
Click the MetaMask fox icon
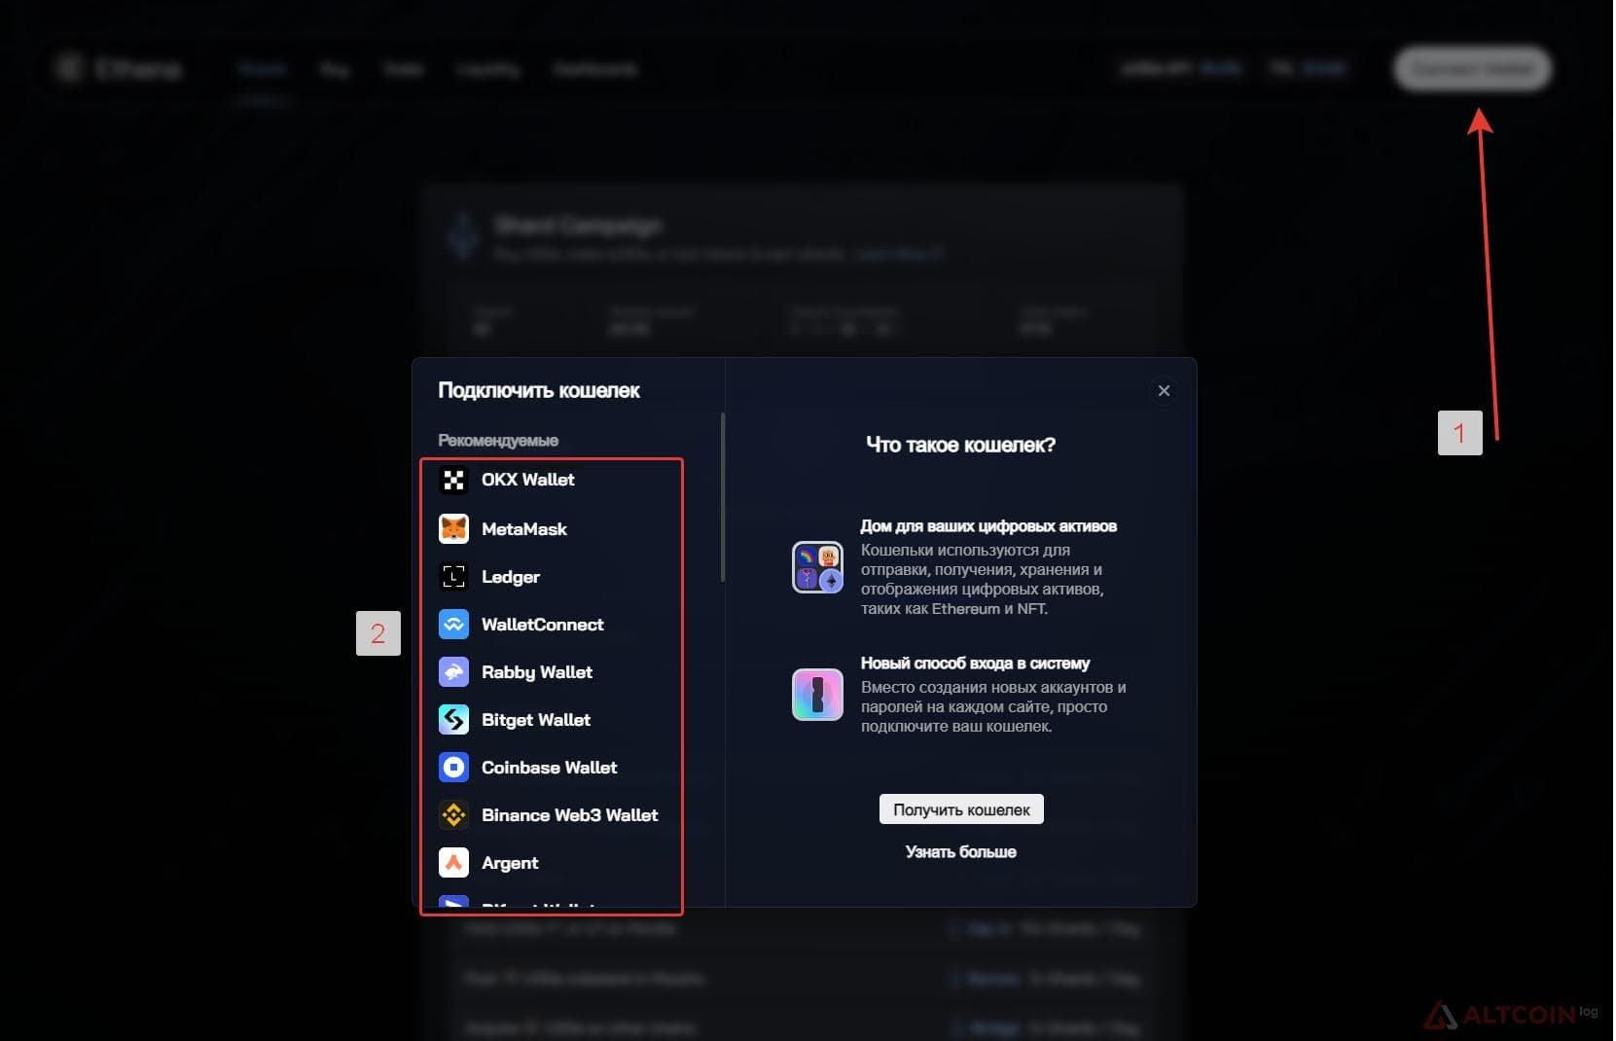coord(453,529)
